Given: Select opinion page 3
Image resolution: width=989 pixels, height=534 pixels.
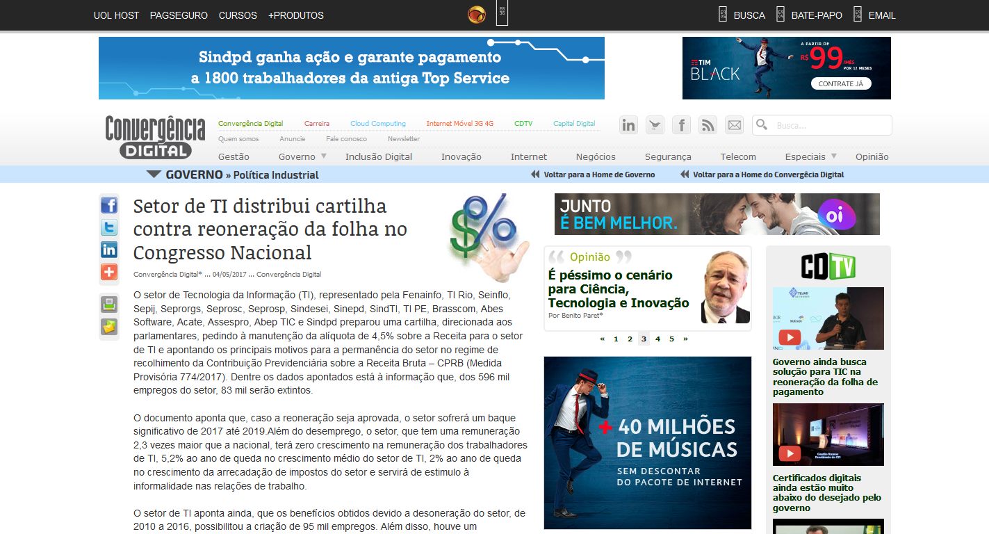Looking at the screenshot, I should point(644,339).
